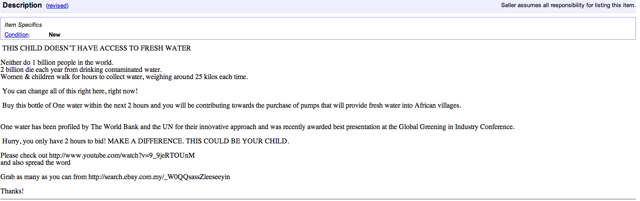The height and width of the screenshot is (201, 640).
Task: Click the search.ebay.com.my URL text
Action: pyautogui.click(x=159, y=177)
